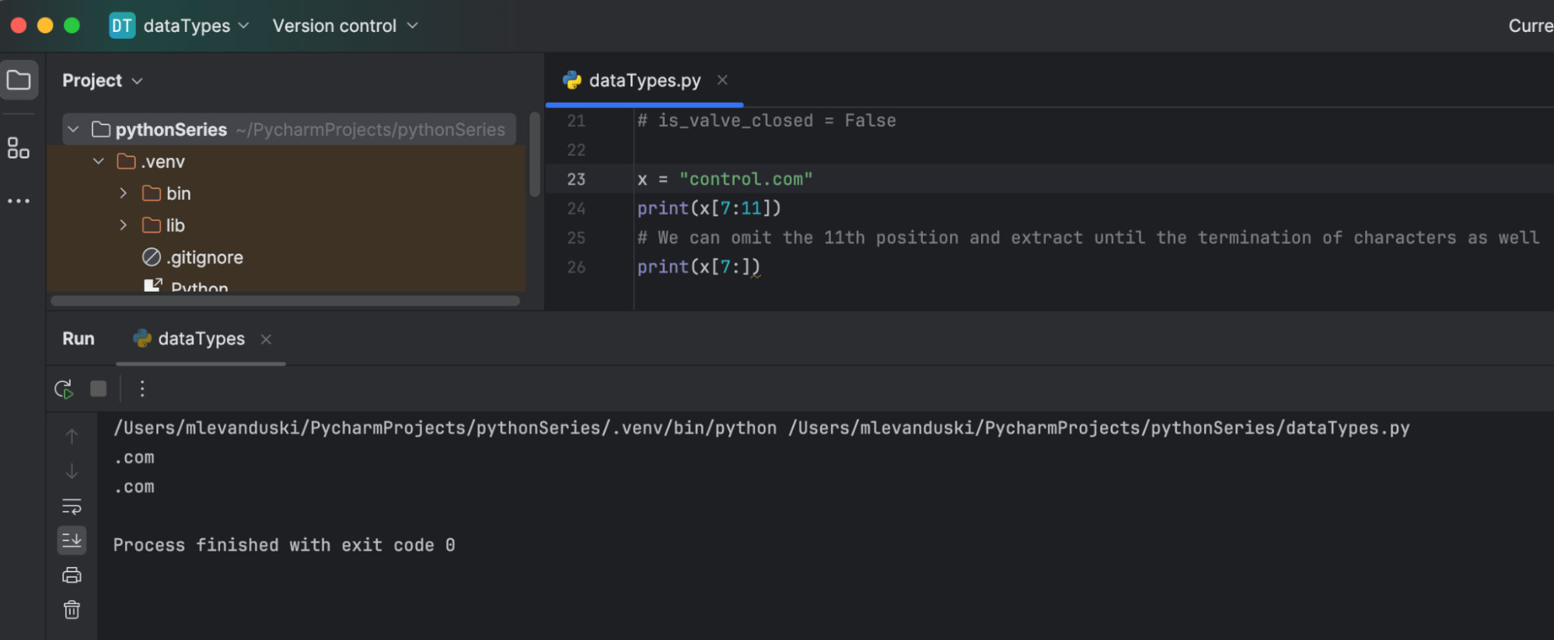Click the first .com output line
The height and width of the screenshot is (640, 1554).
(x=134, y=458)
